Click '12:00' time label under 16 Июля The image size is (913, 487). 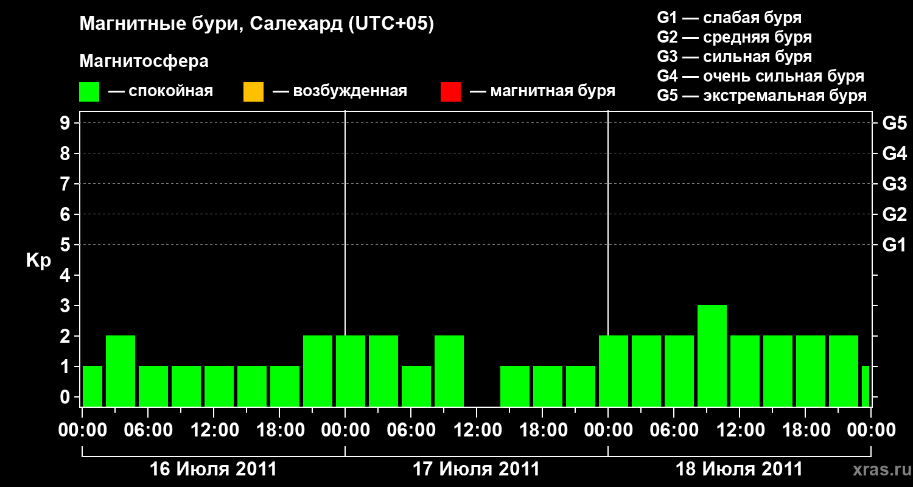(x=214, y=430)
